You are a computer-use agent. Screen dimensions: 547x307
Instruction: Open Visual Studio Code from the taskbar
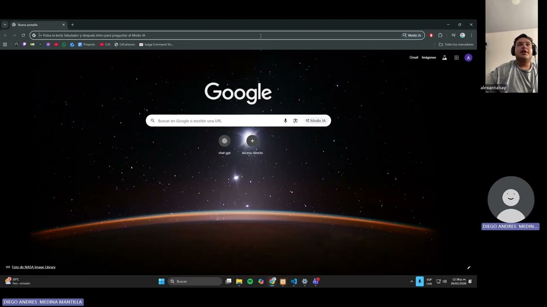294,281
